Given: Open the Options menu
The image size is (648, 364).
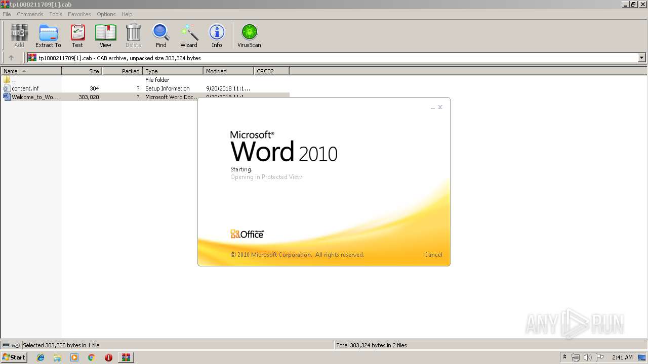Looking at the screenshot, I should tap(106, 14).
